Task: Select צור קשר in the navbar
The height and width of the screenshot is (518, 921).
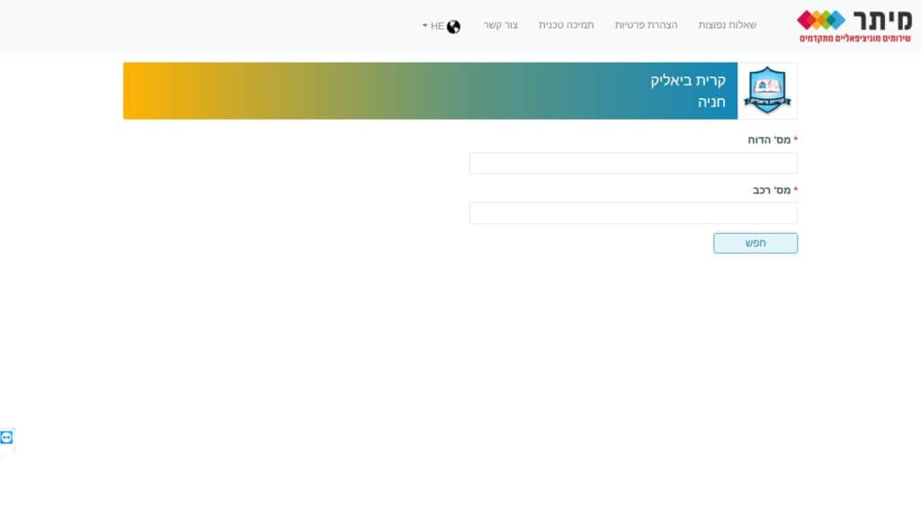Action: tap(500, 25)
